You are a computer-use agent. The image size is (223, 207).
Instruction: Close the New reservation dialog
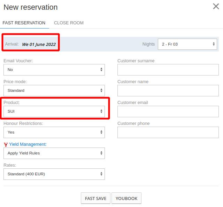(x=216, y=6)
